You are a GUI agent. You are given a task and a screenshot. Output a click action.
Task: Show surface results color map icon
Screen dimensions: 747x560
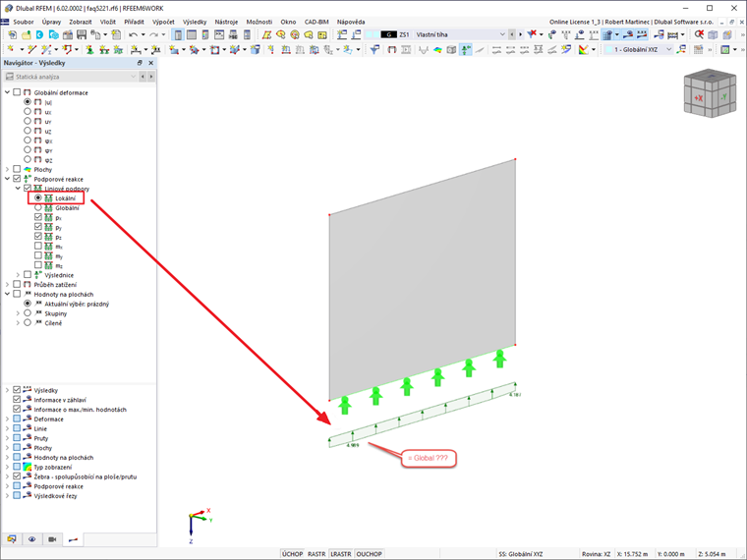(437, 49)
